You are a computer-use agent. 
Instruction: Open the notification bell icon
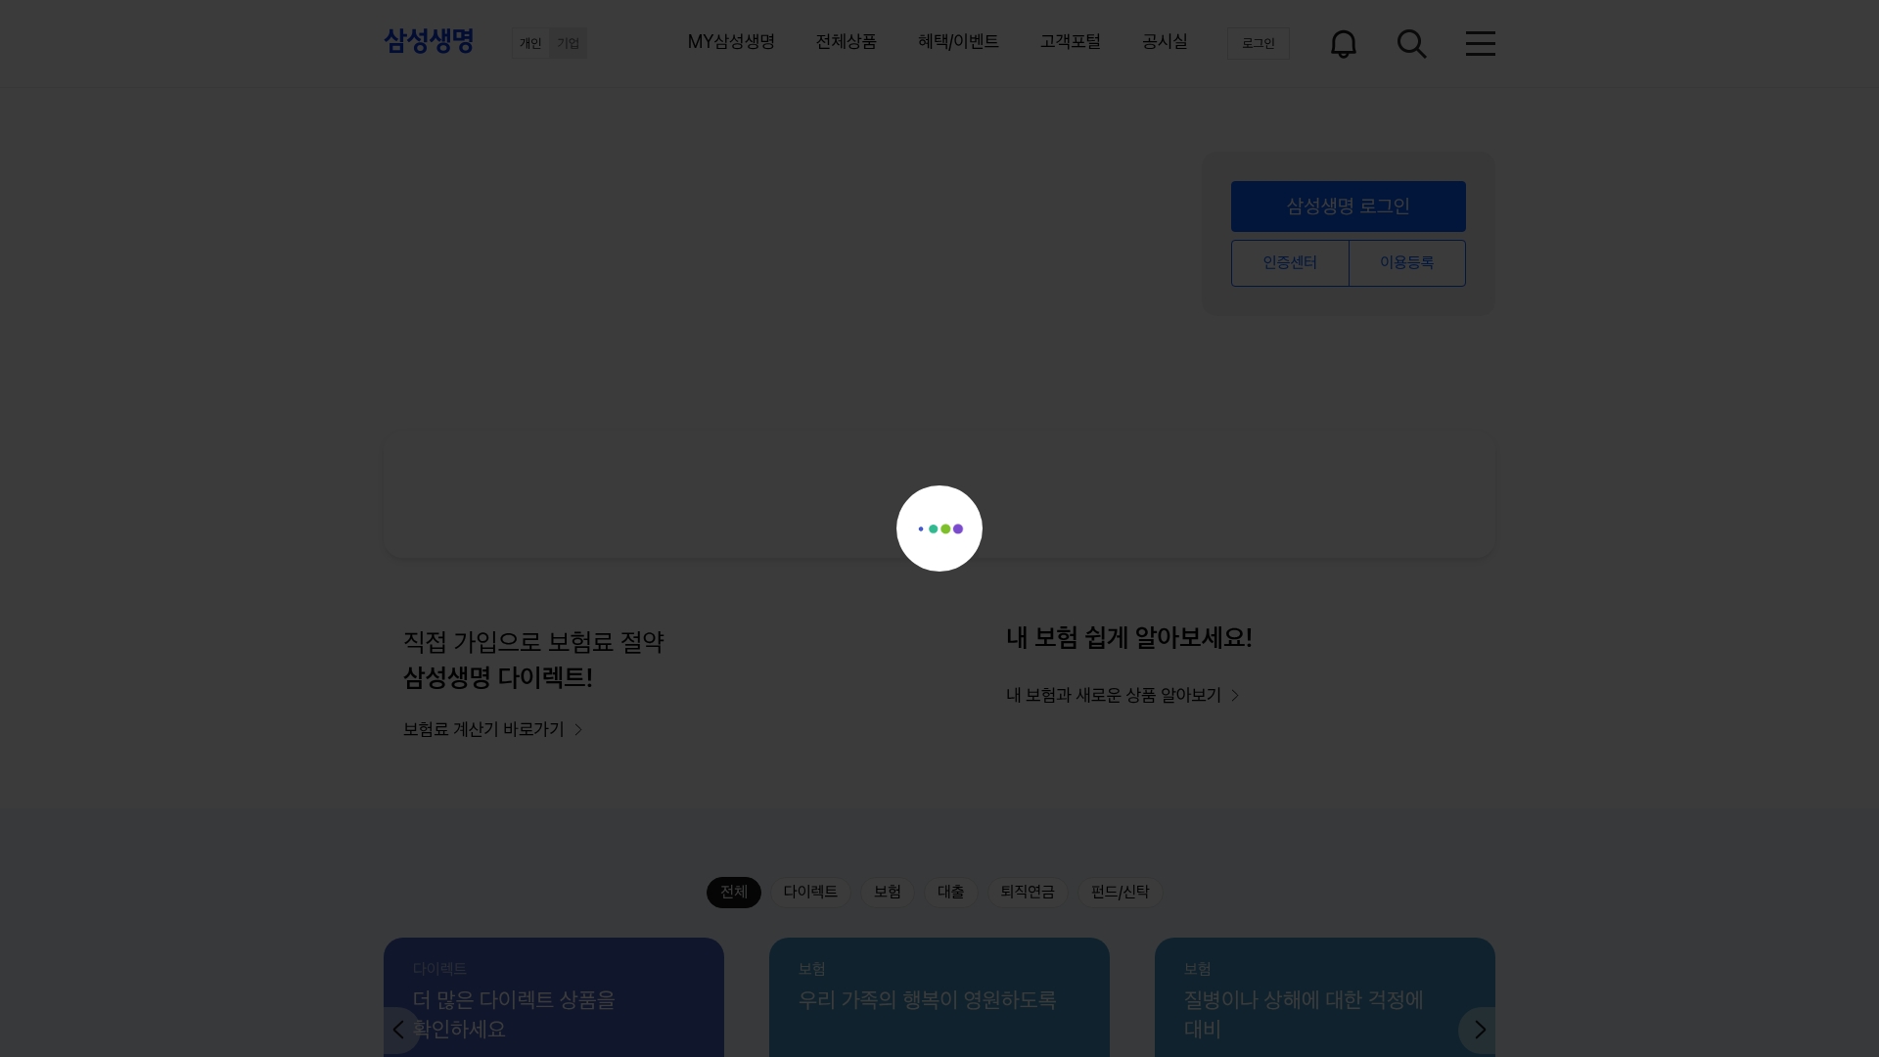[1344, 43]
